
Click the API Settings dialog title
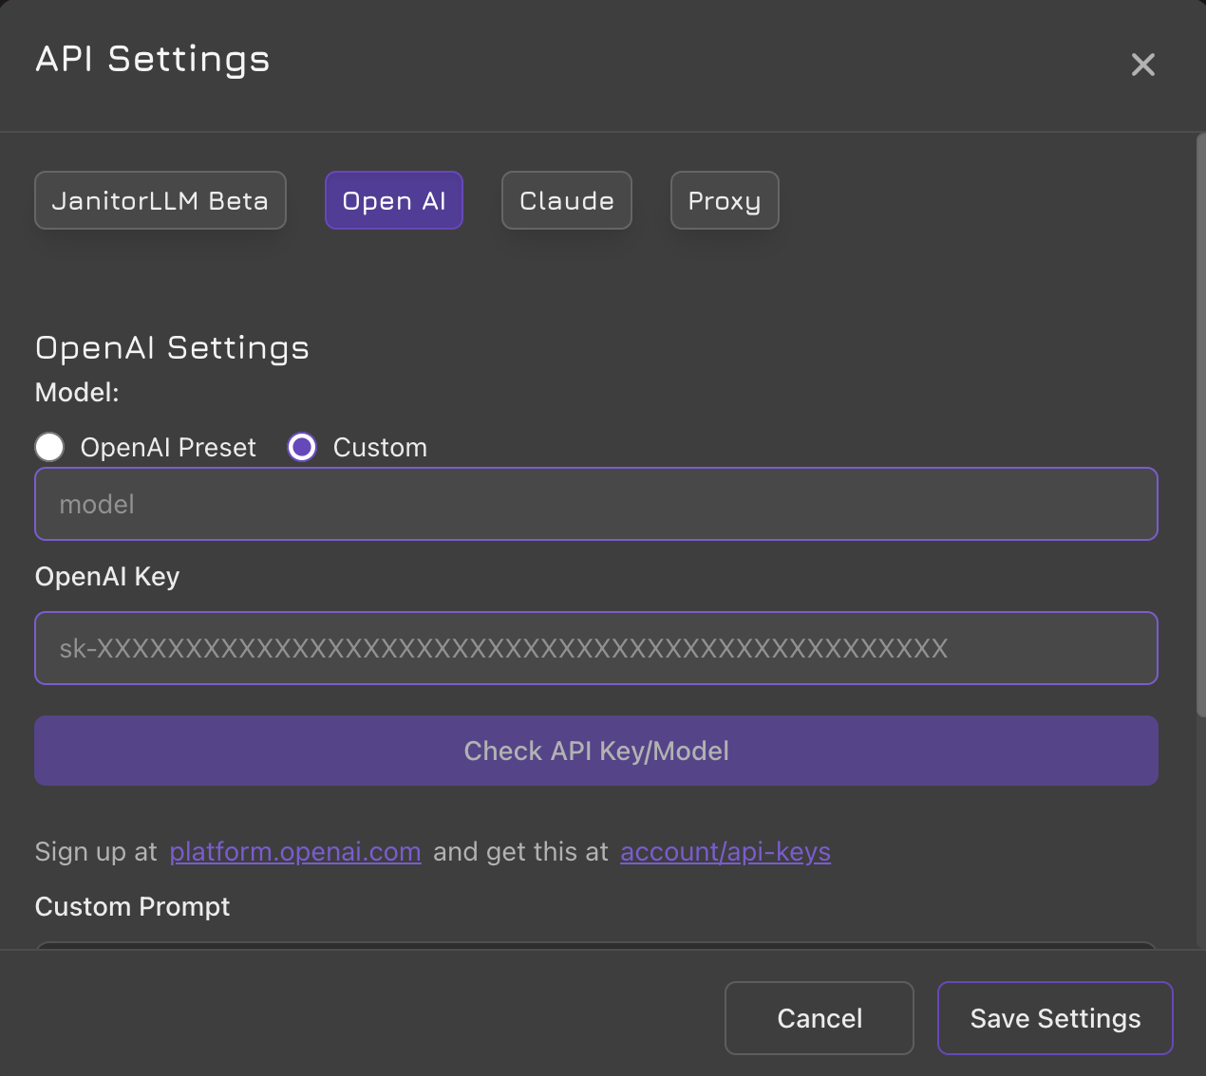[153, 60]
